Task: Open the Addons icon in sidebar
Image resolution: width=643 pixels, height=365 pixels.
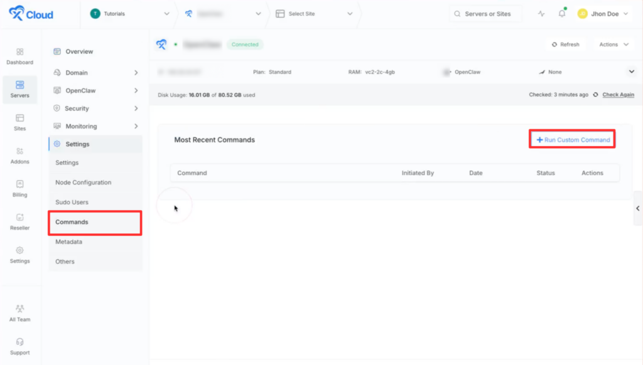Action: [19, 151]
